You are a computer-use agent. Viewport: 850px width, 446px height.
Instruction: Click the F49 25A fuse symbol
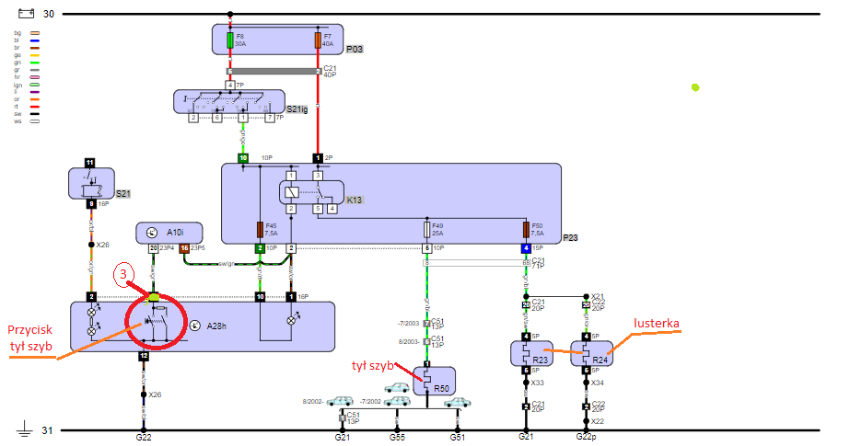(x=426, y=228)
